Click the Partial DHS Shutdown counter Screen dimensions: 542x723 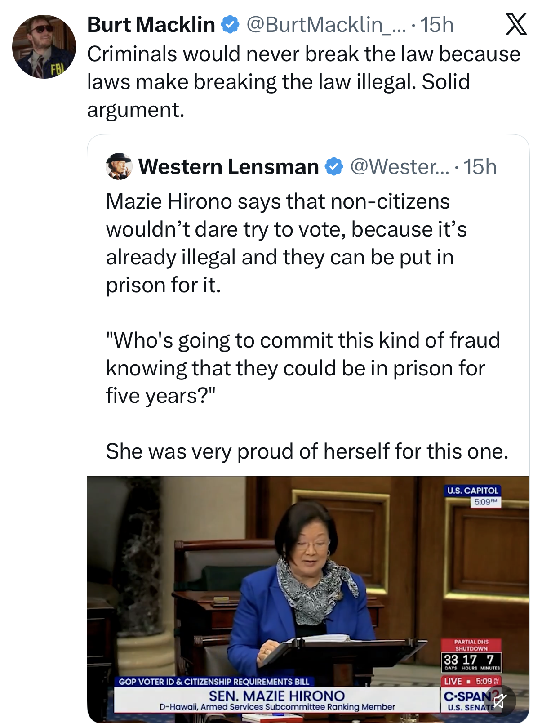coord(471,656)
